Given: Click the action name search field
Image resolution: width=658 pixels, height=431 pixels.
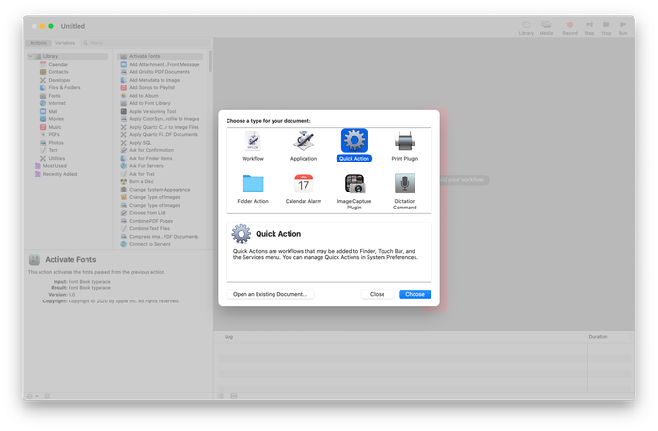Looking at the screenshot, I should pos(145,43).
